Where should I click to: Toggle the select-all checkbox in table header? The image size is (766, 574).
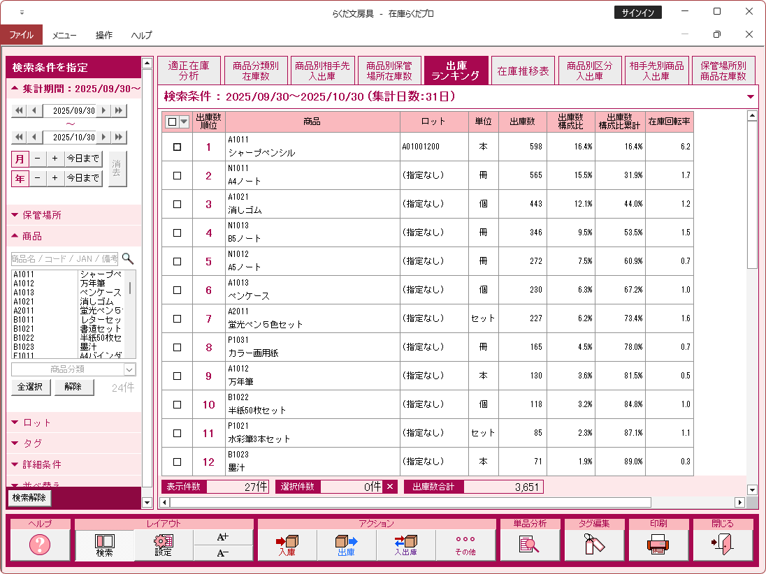[x=172, y=122]
